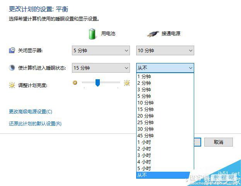Viewport: 241px width, 186px height.
Task: Click the green battery icon
Action: [92, 34]
